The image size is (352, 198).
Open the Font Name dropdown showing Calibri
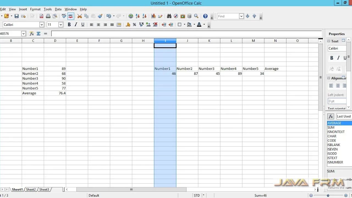[x=42, y=25]
